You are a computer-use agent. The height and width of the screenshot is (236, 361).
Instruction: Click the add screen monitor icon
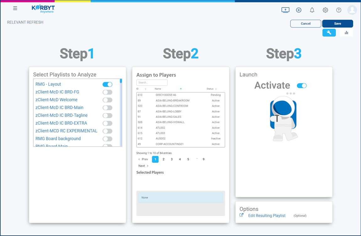pyautogui.click(x=285, y=10)
